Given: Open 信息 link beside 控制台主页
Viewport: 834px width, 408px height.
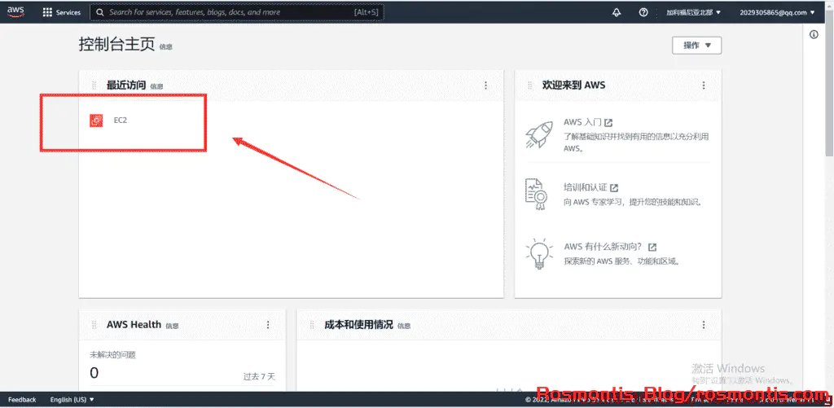Looking at the screenshot, I should (x=166, y=46).
